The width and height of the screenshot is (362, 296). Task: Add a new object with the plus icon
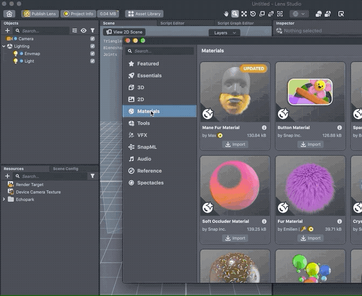tap(7, 31)
